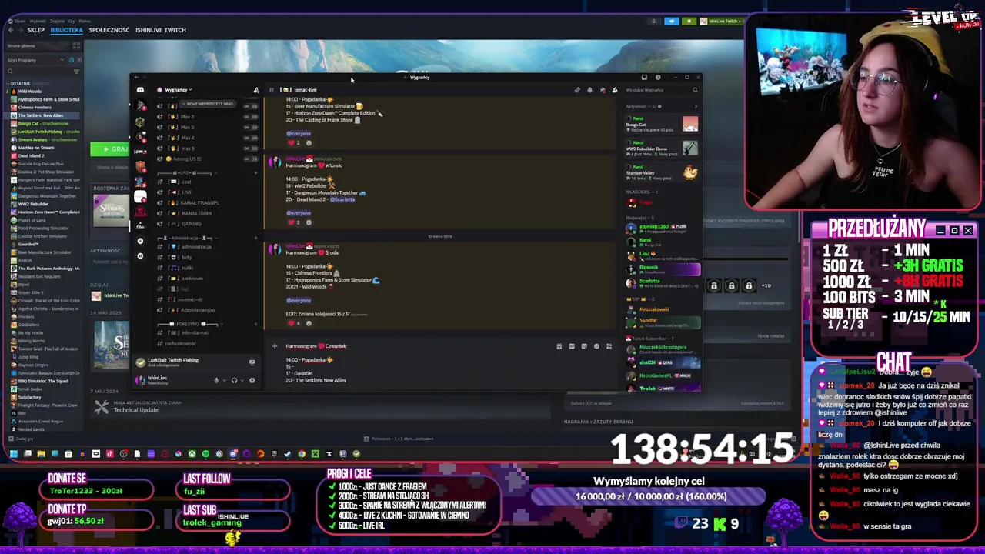Screen dimensions: 985x554
Task: Close the PRZEDŁUŻANY overlay panel
Action: pyautogui.click(x=968, y=230)
